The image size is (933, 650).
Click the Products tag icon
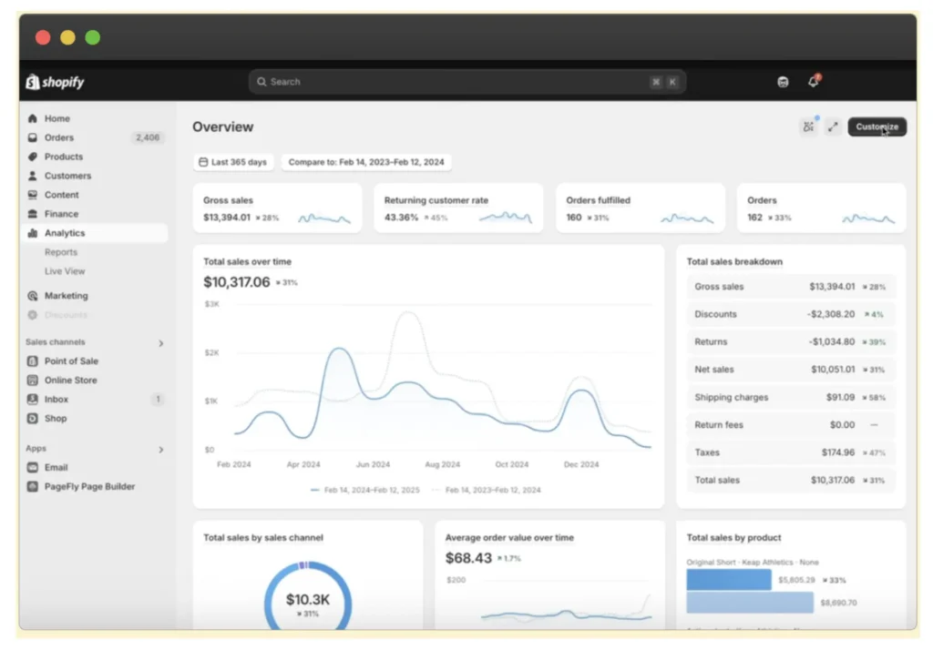[34, 157]
